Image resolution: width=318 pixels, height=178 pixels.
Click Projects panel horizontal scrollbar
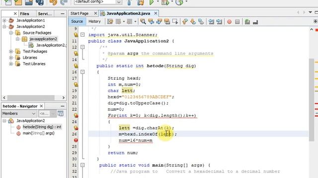click(31, 98)
